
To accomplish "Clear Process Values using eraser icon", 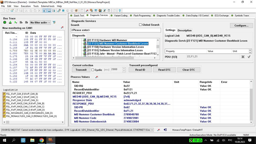I will click(97, 77).
